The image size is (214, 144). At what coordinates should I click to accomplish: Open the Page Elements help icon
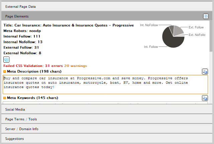(206, 16)
